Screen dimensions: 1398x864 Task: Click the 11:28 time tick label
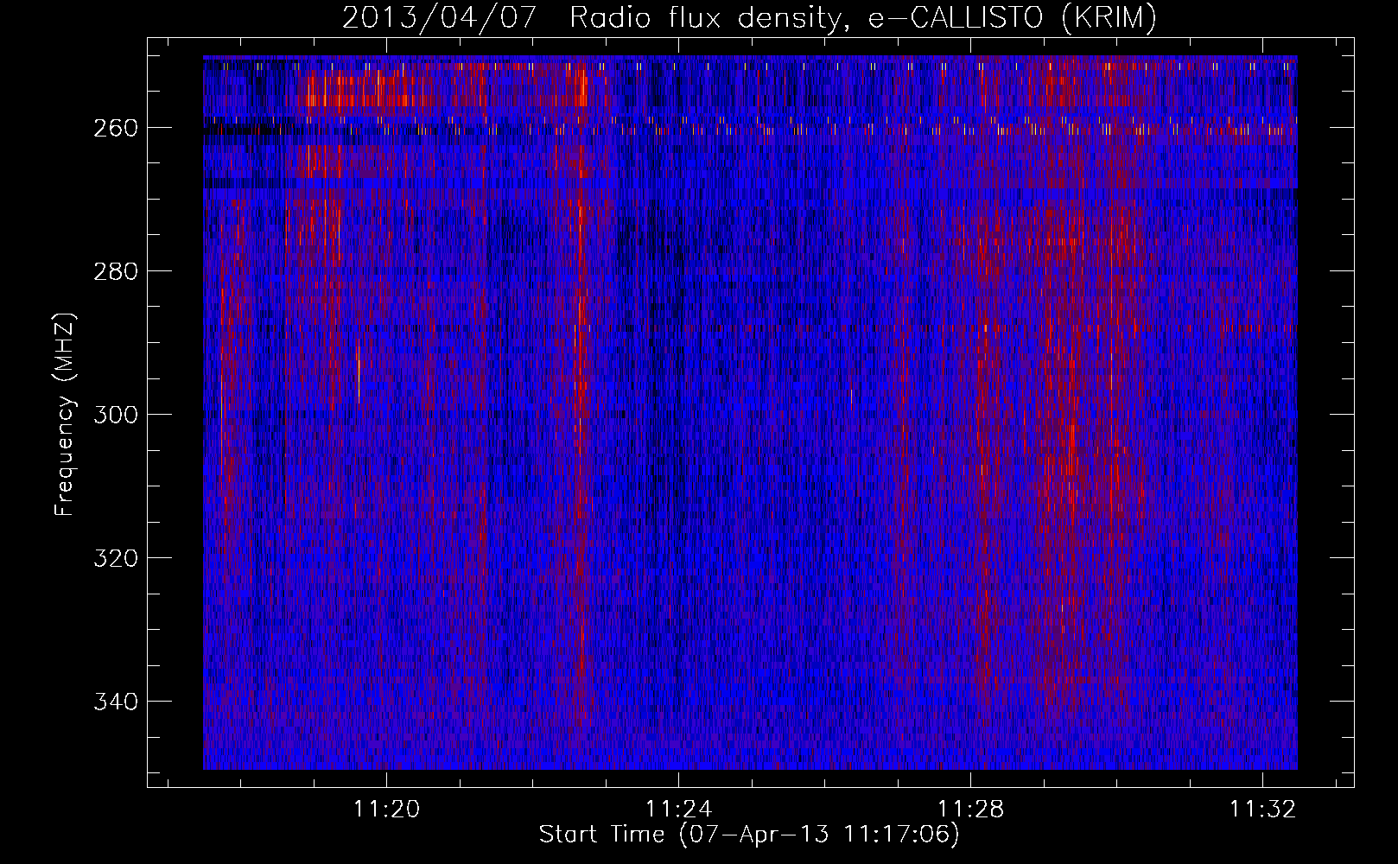point(971,809)
